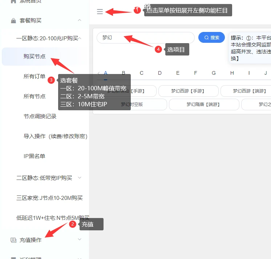Image resolution: width=271 pixels, height=259 pixels.
Task: Open the letter D tab
Action: pyautogui.click(x=159, y=73)
